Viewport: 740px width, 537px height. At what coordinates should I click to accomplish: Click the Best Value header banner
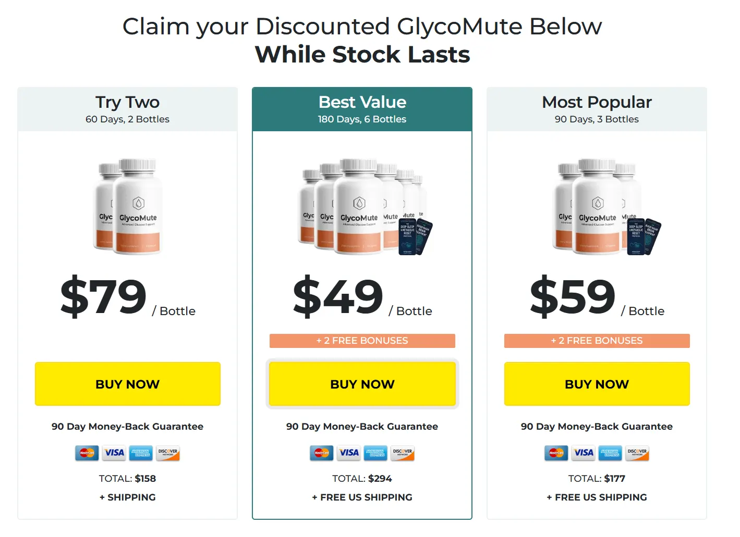tap(362, 109)
